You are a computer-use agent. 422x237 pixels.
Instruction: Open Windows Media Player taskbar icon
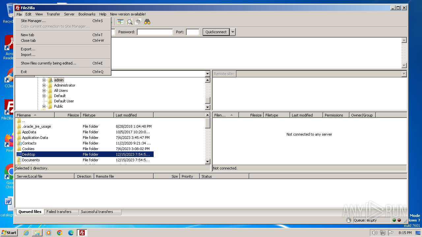[48, 233]
